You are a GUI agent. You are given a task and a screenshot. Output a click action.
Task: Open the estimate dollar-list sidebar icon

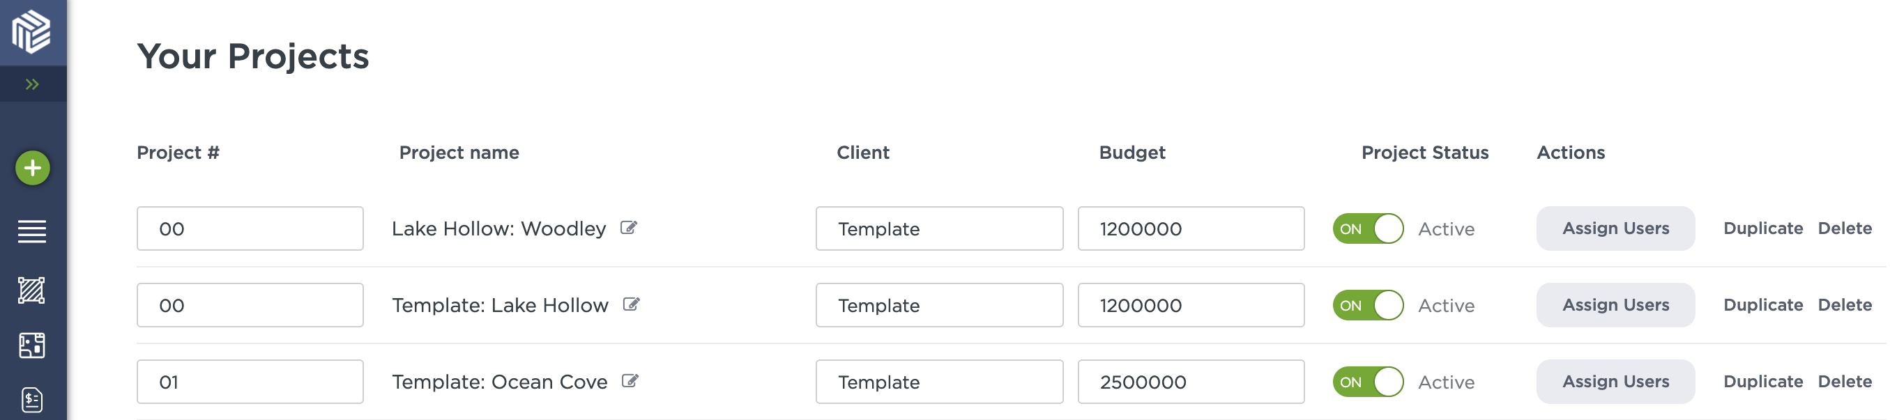coord(32,400)
